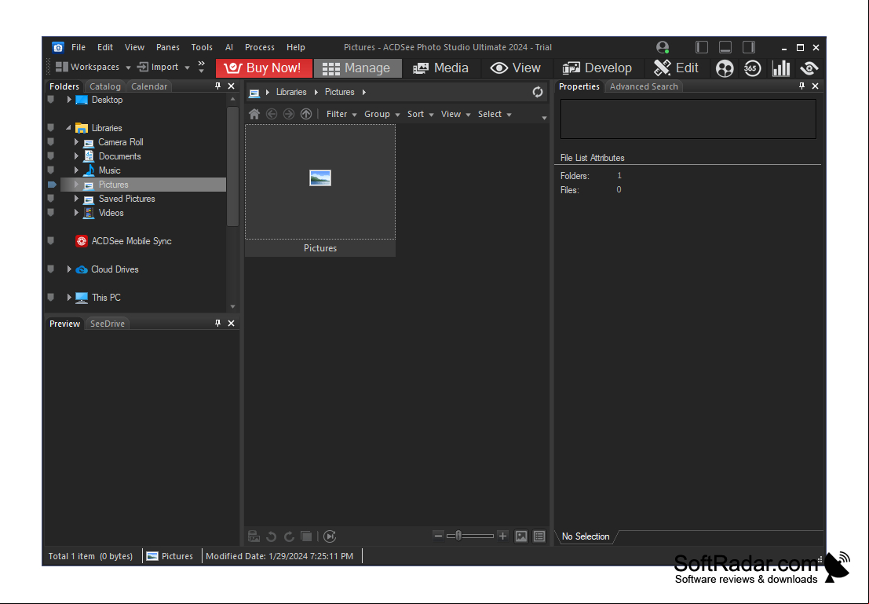Expand the This PC tree node
The height and width of the screenshot is (604, 869).
tap(69, 298)
